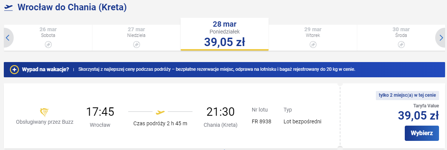The image size is (447, 150).
Task: Switch to the 30 mar Środa date
Action: click(x=401, y=38)
